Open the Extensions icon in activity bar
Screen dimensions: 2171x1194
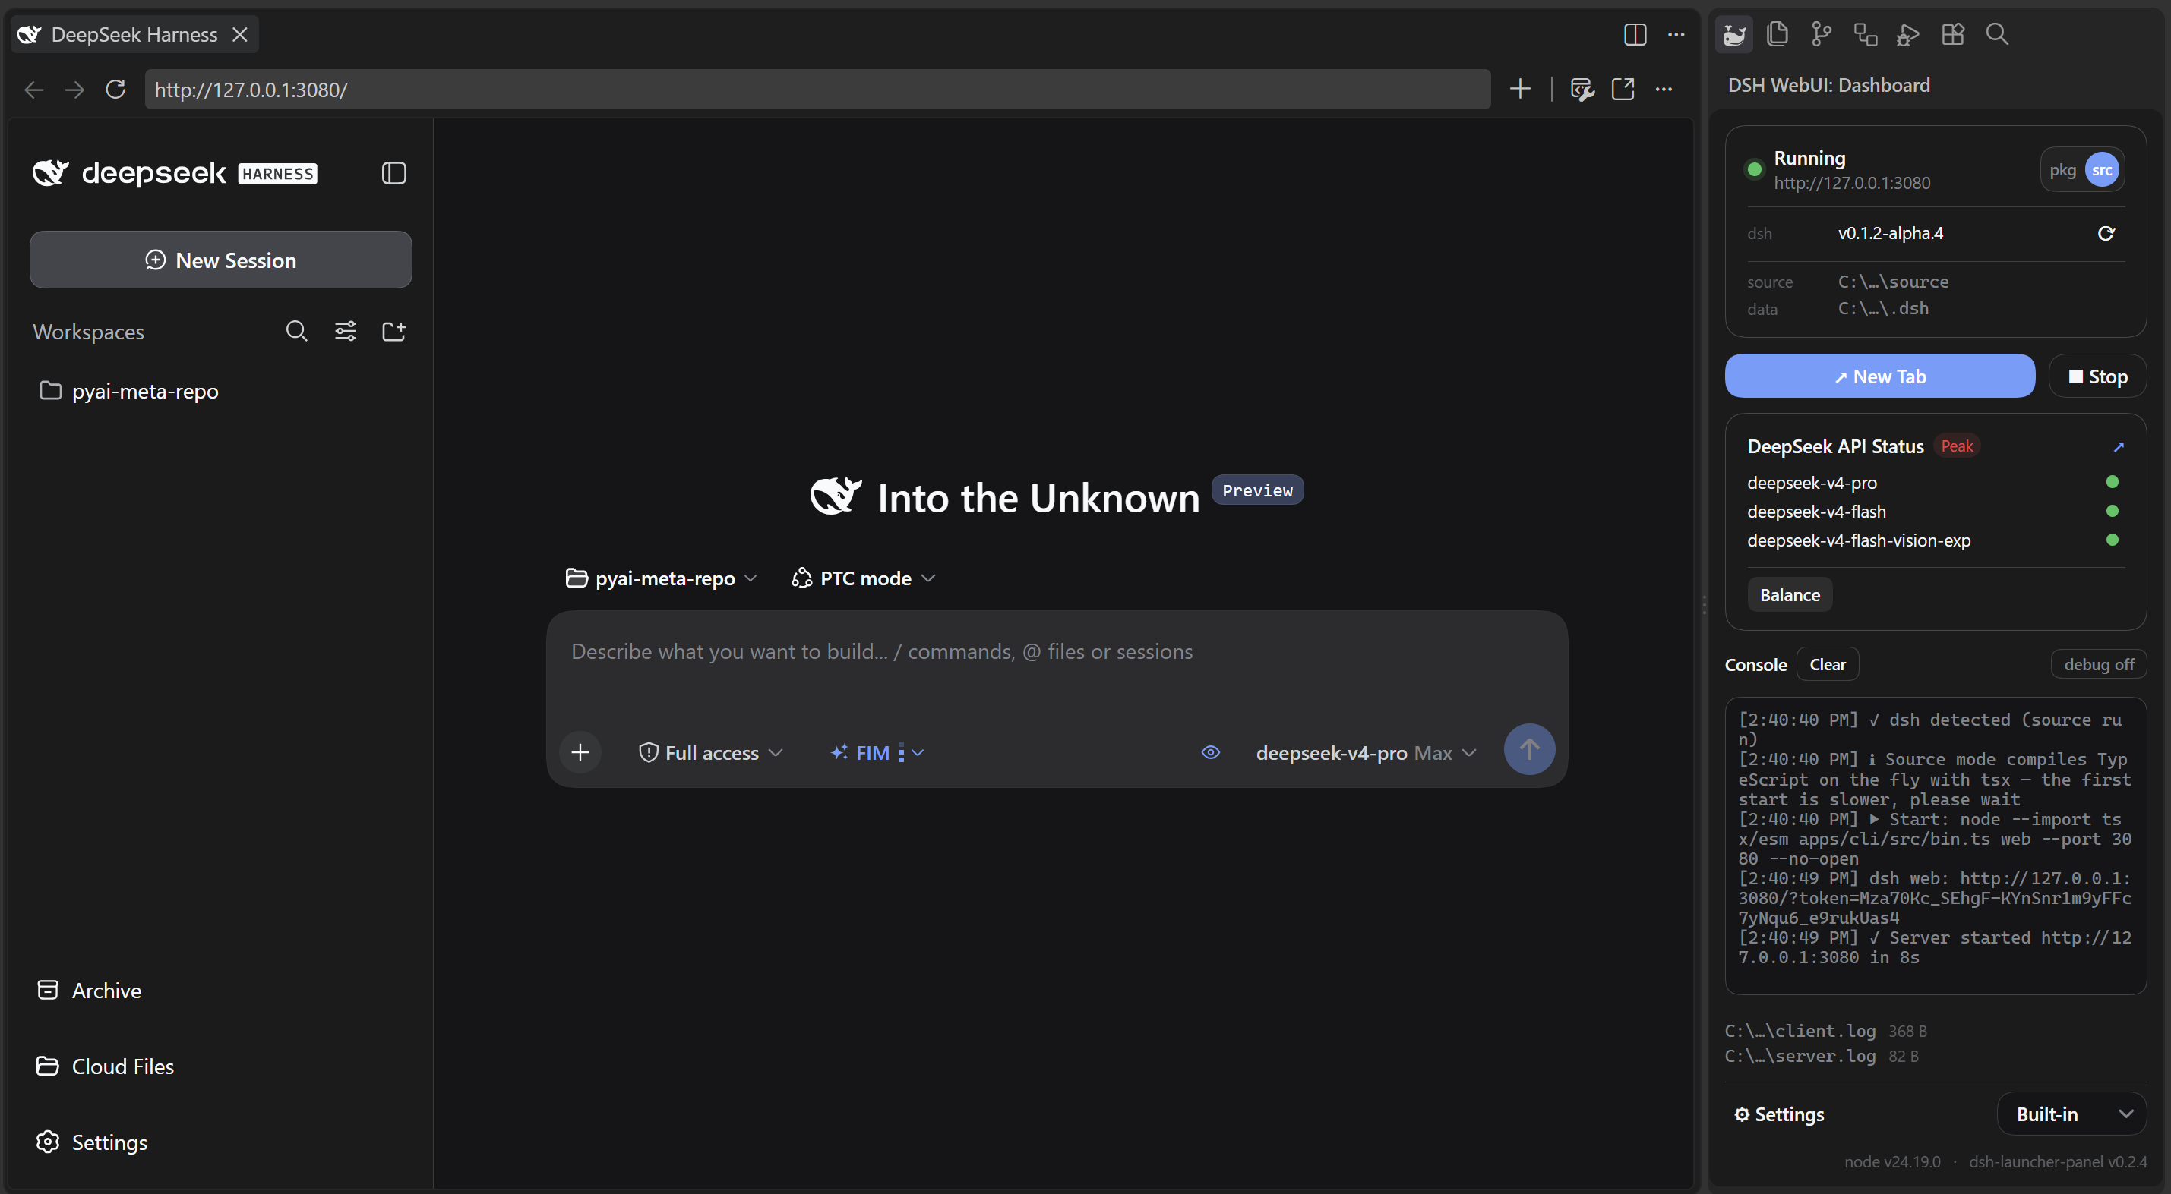[x=1953, y=34]
